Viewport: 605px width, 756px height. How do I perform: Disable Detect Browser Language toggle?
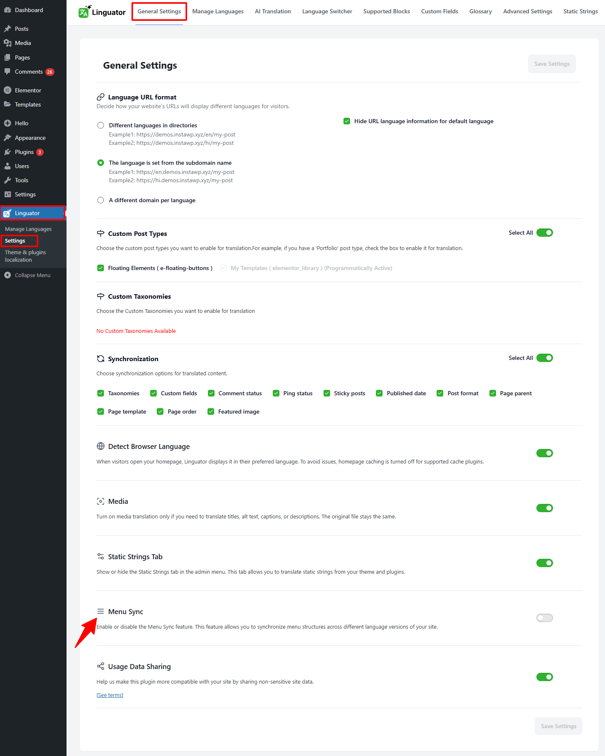(x=545, y=453)
